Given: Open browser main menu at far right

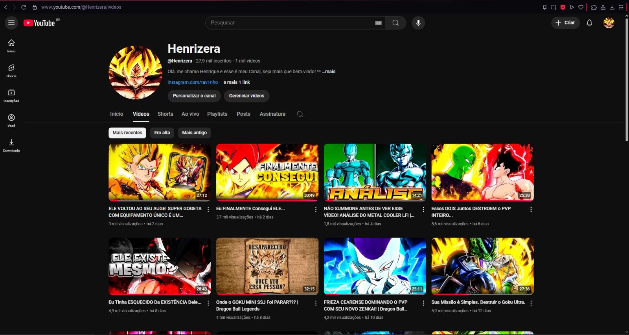Looking at the screenshot, I should click(621, 7).
